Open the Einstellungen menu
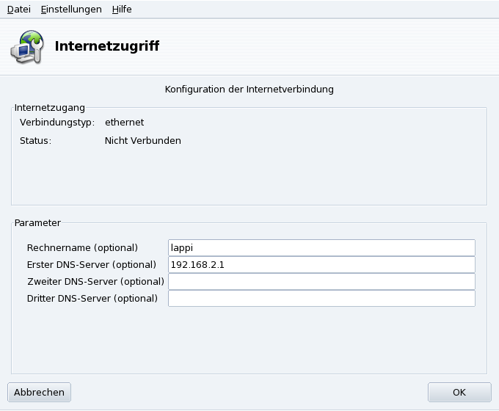Image resolution: width=499 pixels, height=411 pixels. pyautogui.click(x=71, y=10)
